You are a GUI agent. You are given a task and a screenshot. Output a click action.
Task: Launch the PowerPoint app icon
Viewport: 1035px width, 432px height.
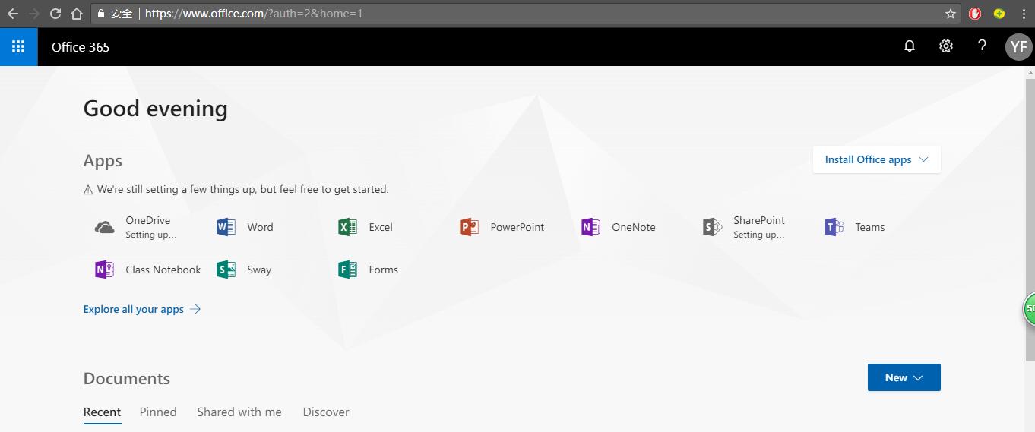[469, 227]
